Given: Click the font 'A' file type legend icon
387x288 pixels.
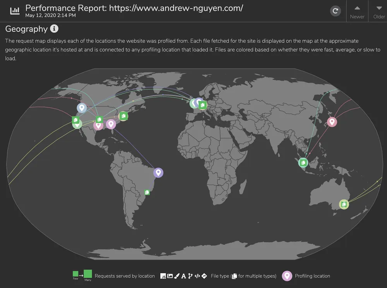Looking at the screenshot, I should pyautogui.click(x=183, y=276).
